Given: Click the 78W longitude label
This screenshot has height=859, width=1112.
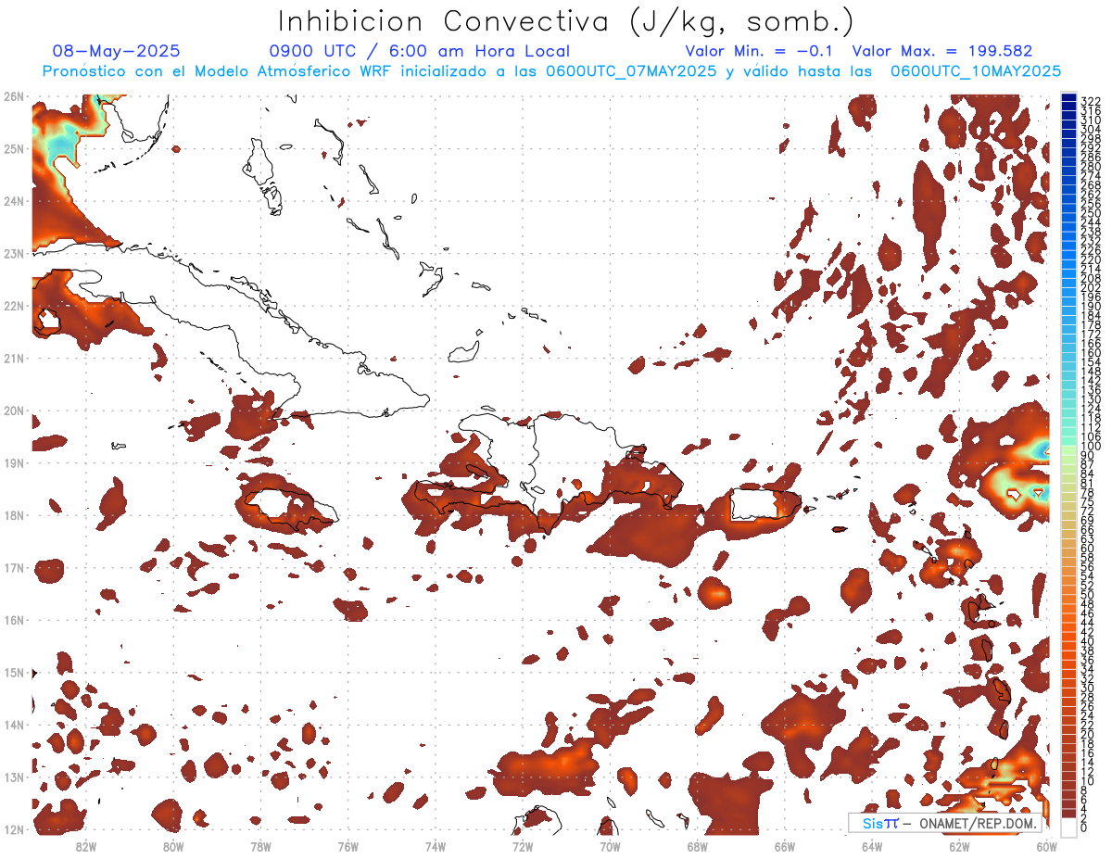Looking at the screenshot, I should pyautogui.click(x=260, y=846).
